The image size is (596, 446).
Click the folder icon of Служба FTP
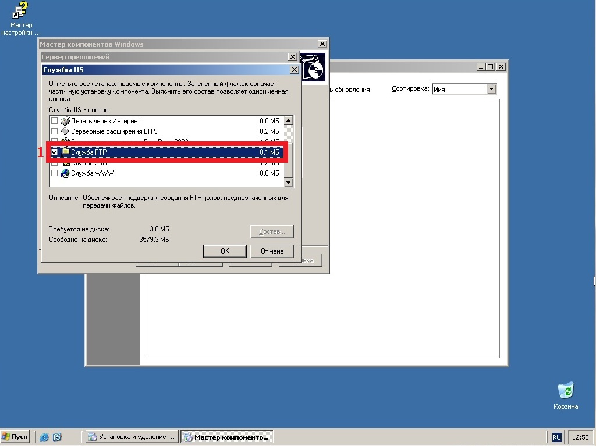65,152
